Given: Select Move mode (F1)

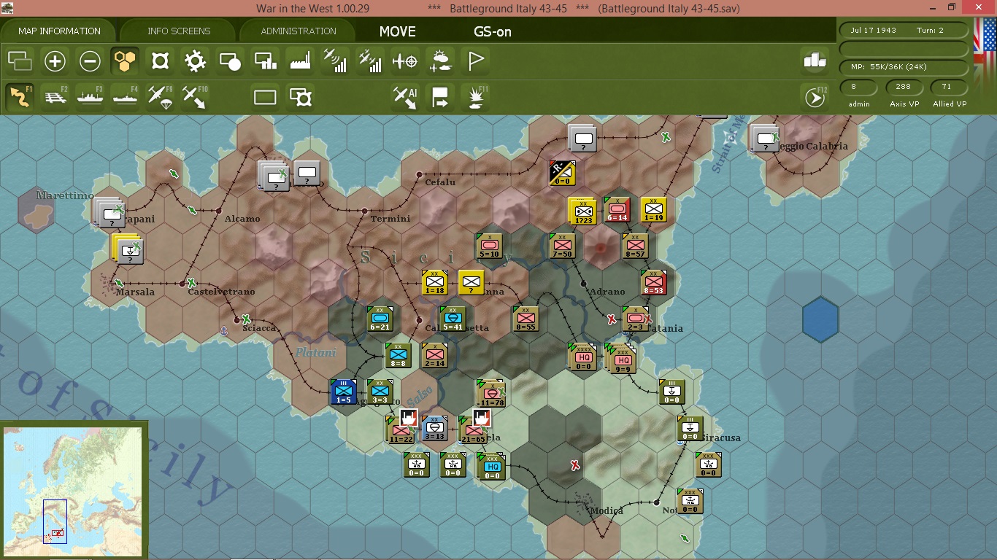Looking at the screenshot, I should point(20,97).
